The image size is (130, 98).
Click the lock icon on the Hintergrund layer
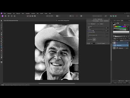point(126,48)
